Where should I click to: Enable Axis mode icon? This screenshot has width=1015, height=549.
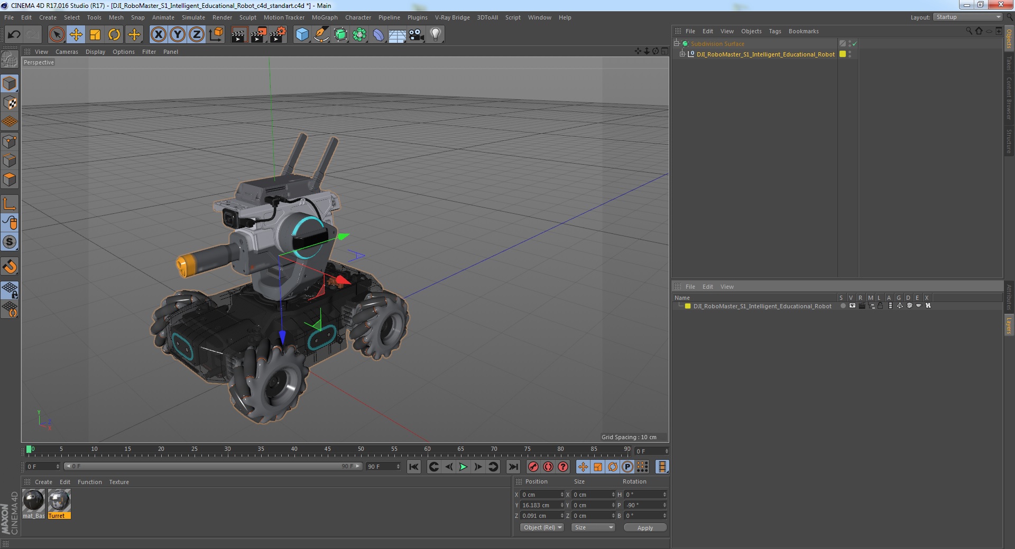tap(10, 204)
